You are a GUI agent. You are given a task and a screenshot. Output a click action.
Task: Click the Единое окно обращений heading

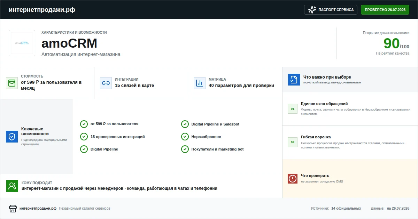[324, 104]
